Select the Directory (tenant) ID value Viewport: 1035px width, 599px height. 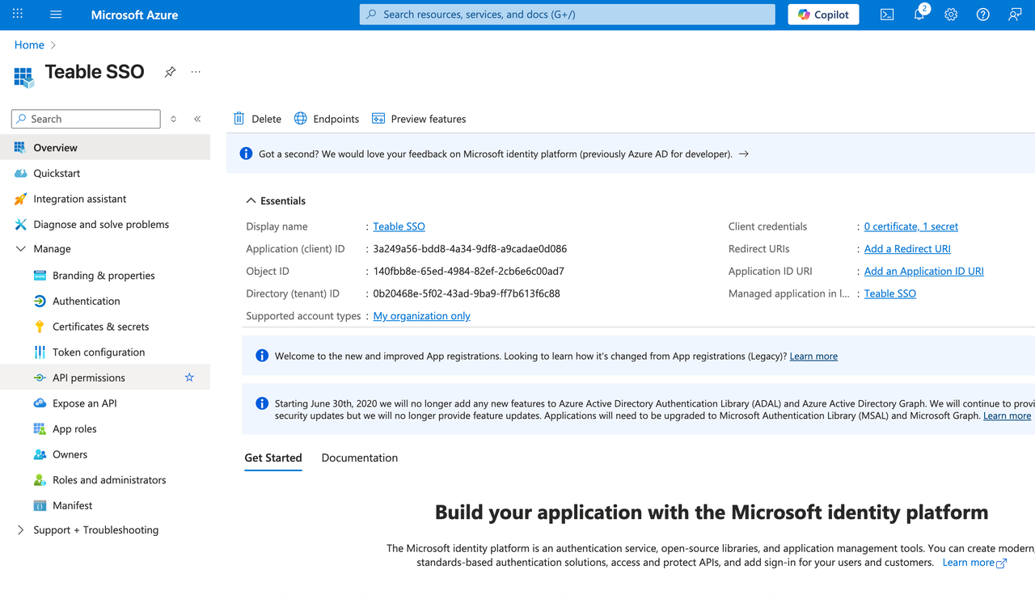[x=467, y=293]
